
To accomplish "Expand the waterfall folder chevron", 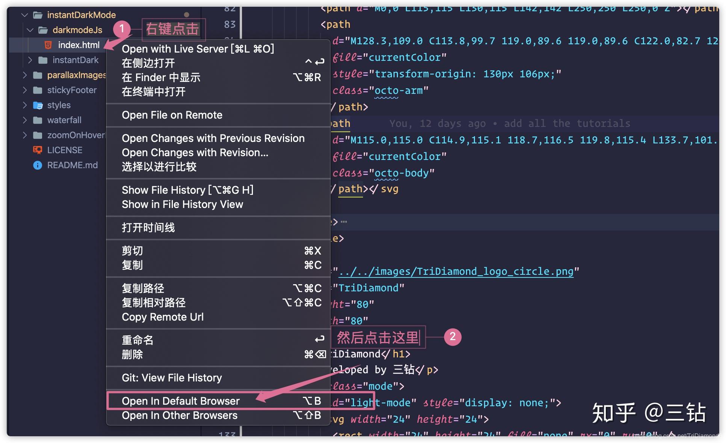I will coord(24,120).
